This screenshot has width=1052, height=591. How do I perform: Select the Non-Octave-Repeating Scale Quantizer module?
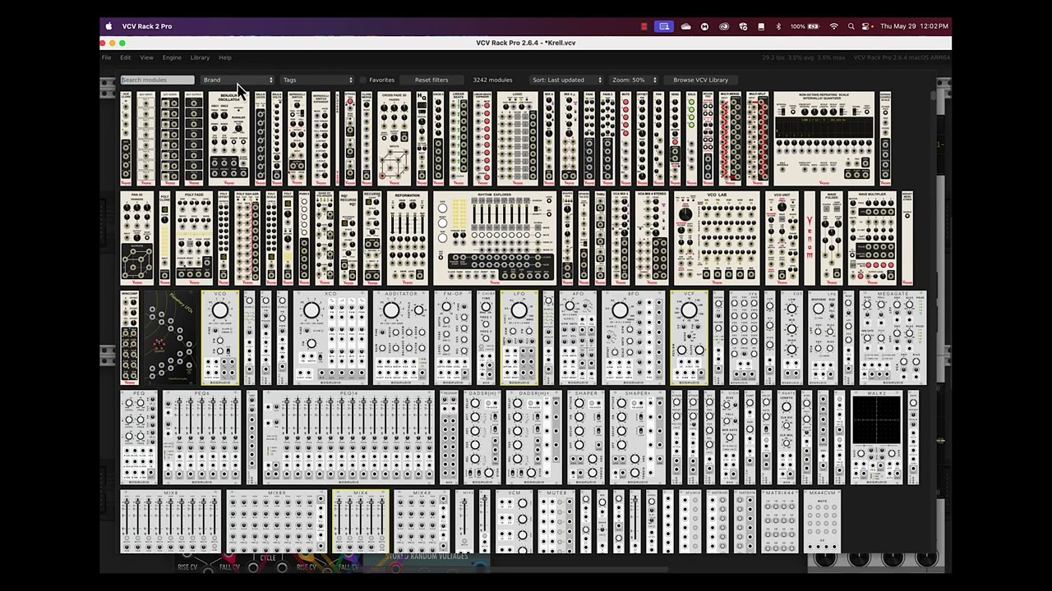(824, 139)
